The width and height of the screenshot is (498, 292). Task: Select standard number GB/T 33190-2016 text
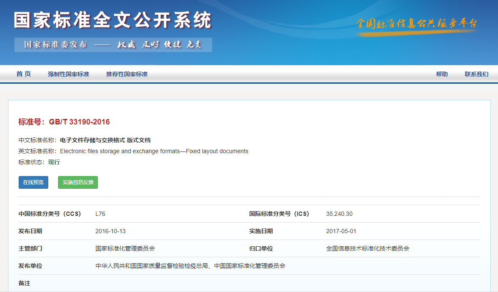pos(80,122)
